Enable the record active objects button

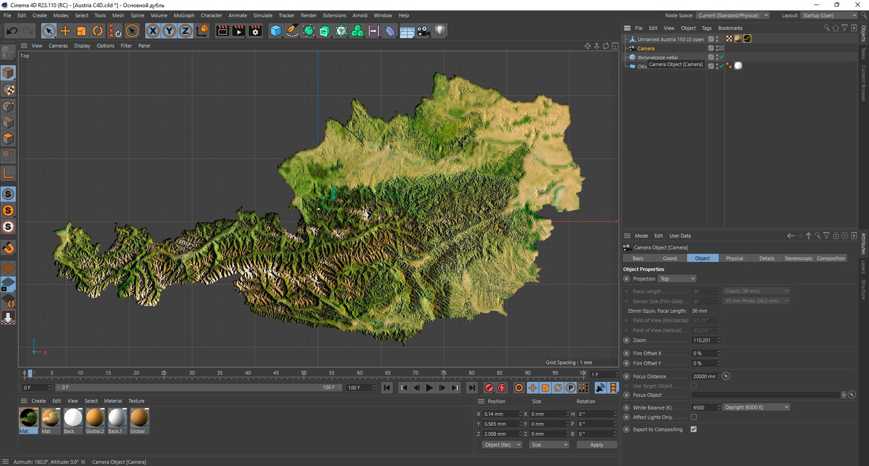click(x=489, y=388)
